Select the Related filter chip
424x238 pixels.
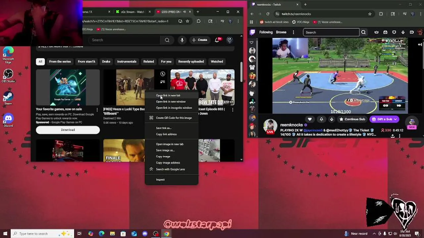[148, 61]
